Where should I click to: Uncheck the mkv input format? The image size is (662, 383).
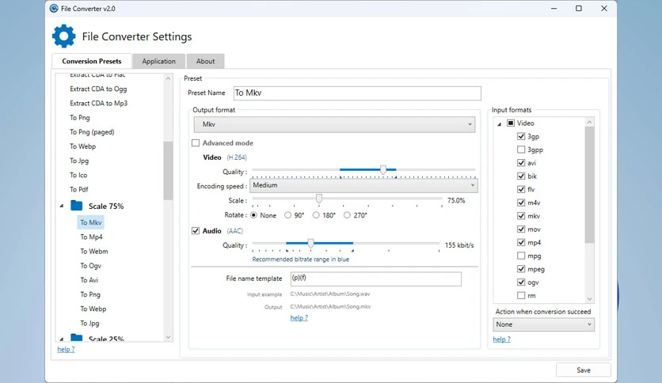pyautogui.click(x=521, y=216)
